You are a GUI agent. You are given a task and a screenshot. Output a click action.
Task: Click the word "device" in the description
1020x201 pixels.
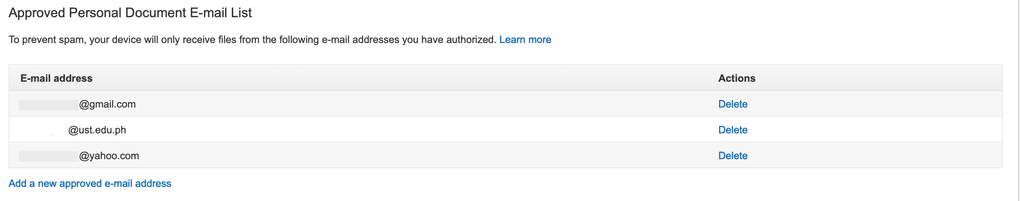(126, 39)
